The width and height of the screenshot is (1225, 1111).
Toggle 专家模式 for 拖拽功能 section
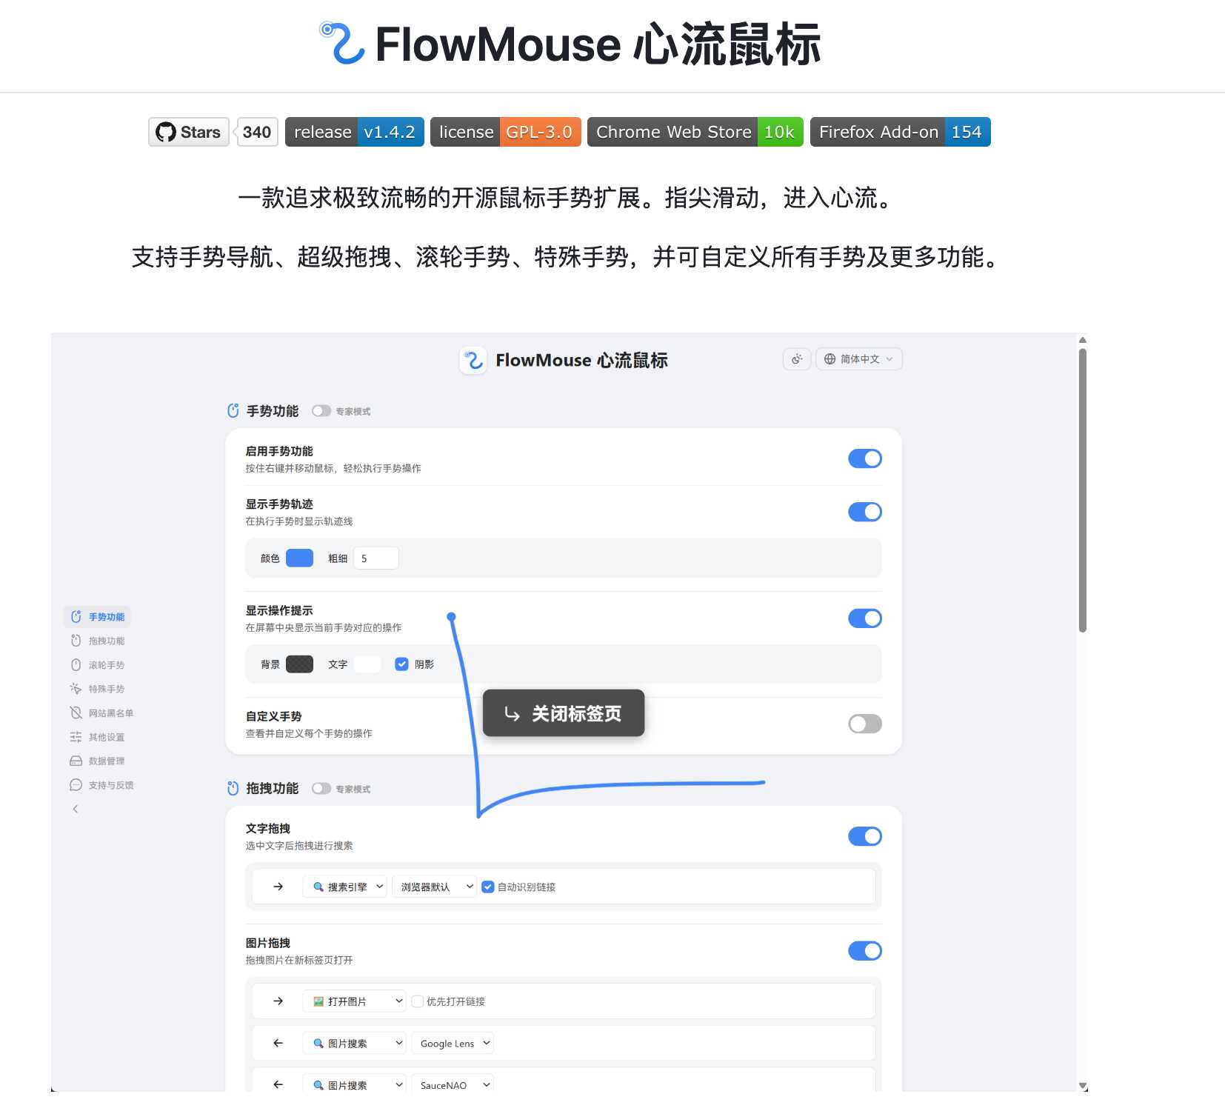point(321,789)
